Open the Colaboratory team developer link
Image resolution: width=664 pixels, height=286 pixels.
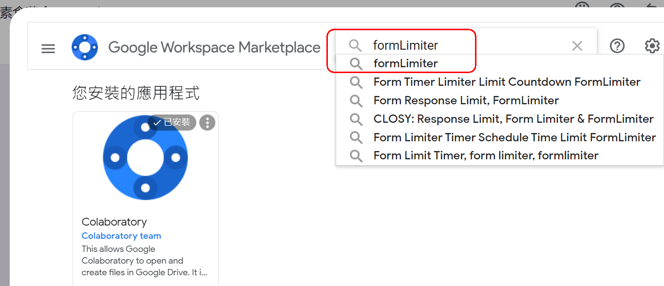(x=121, y=236)
